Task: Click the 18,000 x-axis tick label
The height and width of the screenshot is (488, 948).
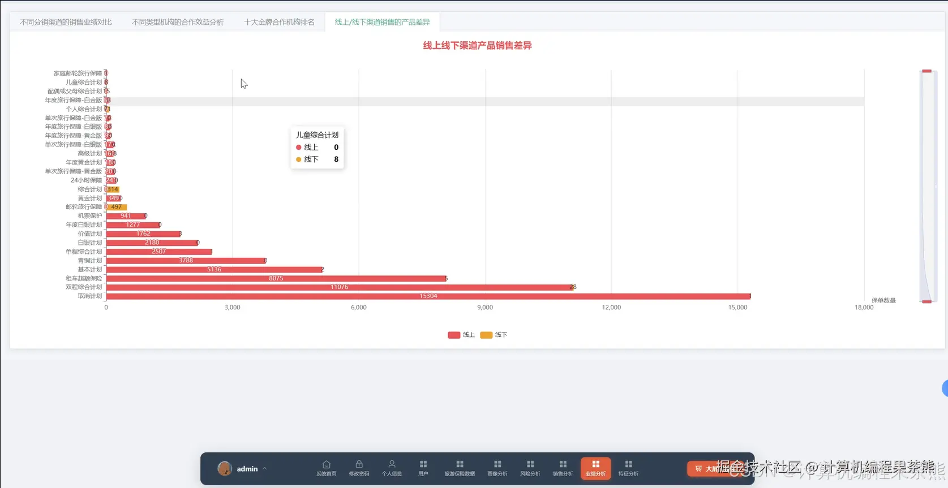Action: 864,307
